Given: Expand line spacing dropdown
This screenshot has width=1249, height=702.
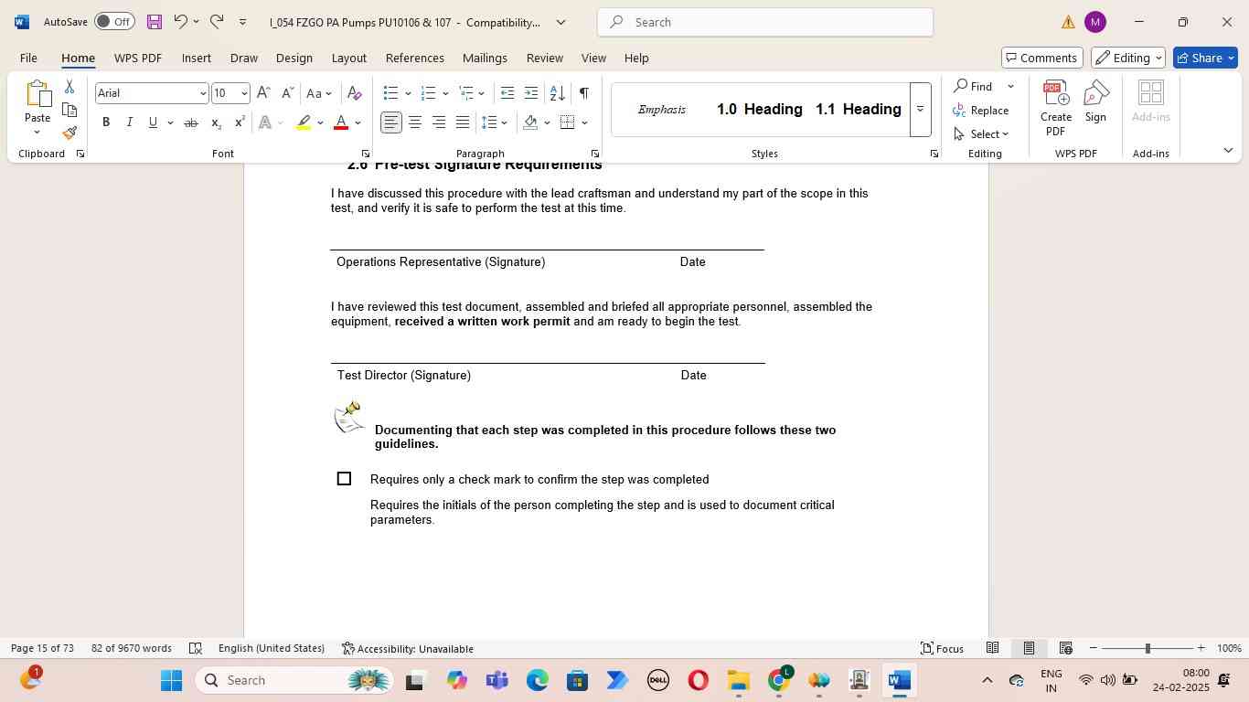Looking at the screenshot, I should (505, 122).
